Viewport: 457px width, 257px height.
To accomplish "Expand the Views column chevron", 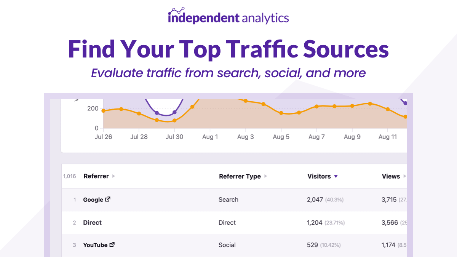I will [x=405, y=176].
